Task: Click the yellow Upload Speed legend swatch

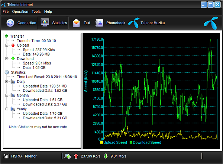Action: tap(101, 142)
